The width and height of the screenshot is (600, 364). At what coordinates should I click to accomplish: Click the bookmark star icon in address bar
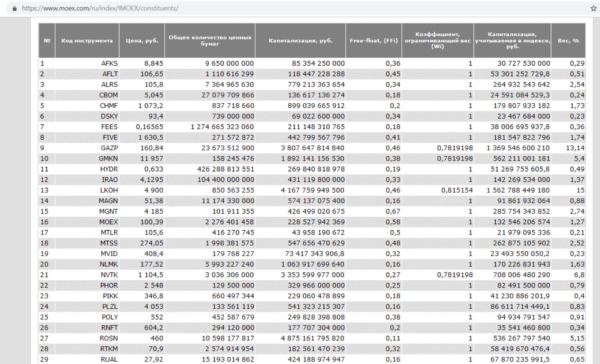click(x=593, y=8)
